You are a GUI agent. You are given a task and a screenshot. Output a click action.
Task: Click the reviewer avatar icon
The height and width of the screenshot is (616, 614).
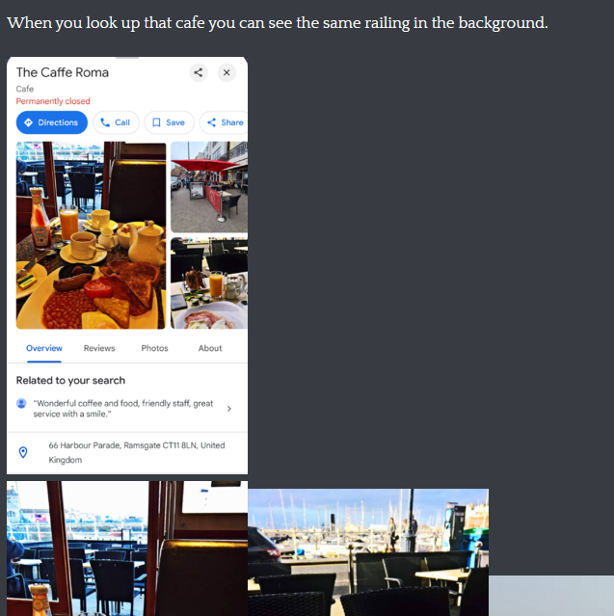21,404
